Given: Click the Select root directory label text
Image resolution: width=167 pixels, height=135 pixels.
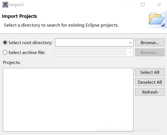Looking at the screenshot, I should pyautogui.click(x=30, y=43).
